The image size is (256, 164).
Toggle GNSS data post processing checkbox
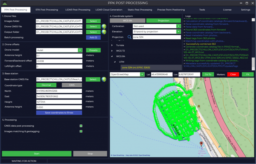81,126
